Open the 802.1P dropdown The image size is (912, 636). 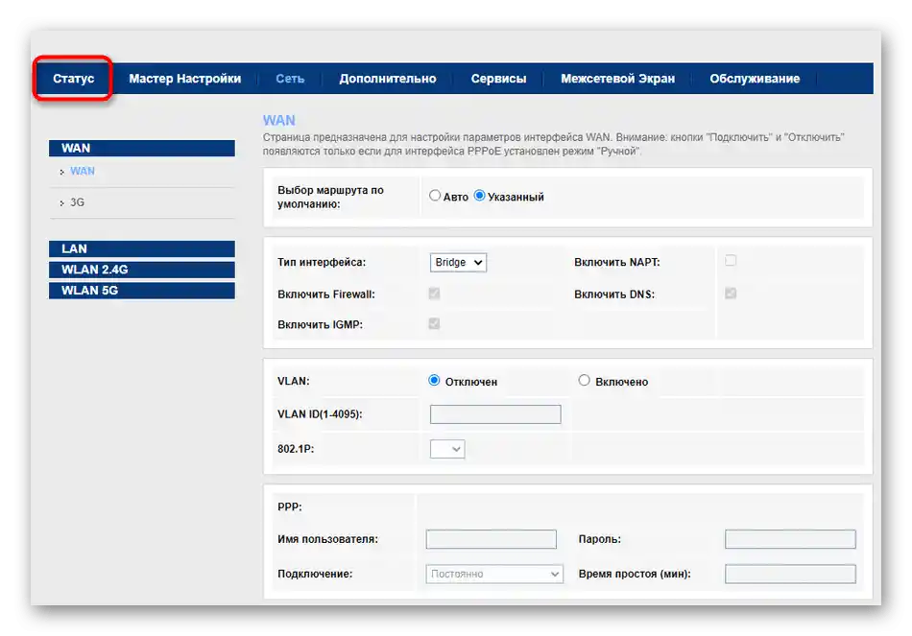tap(447, 449)
